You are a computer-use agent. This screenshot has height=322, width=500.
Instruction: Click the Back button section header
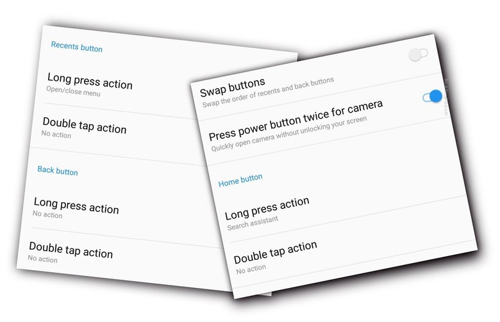point(58,172)
